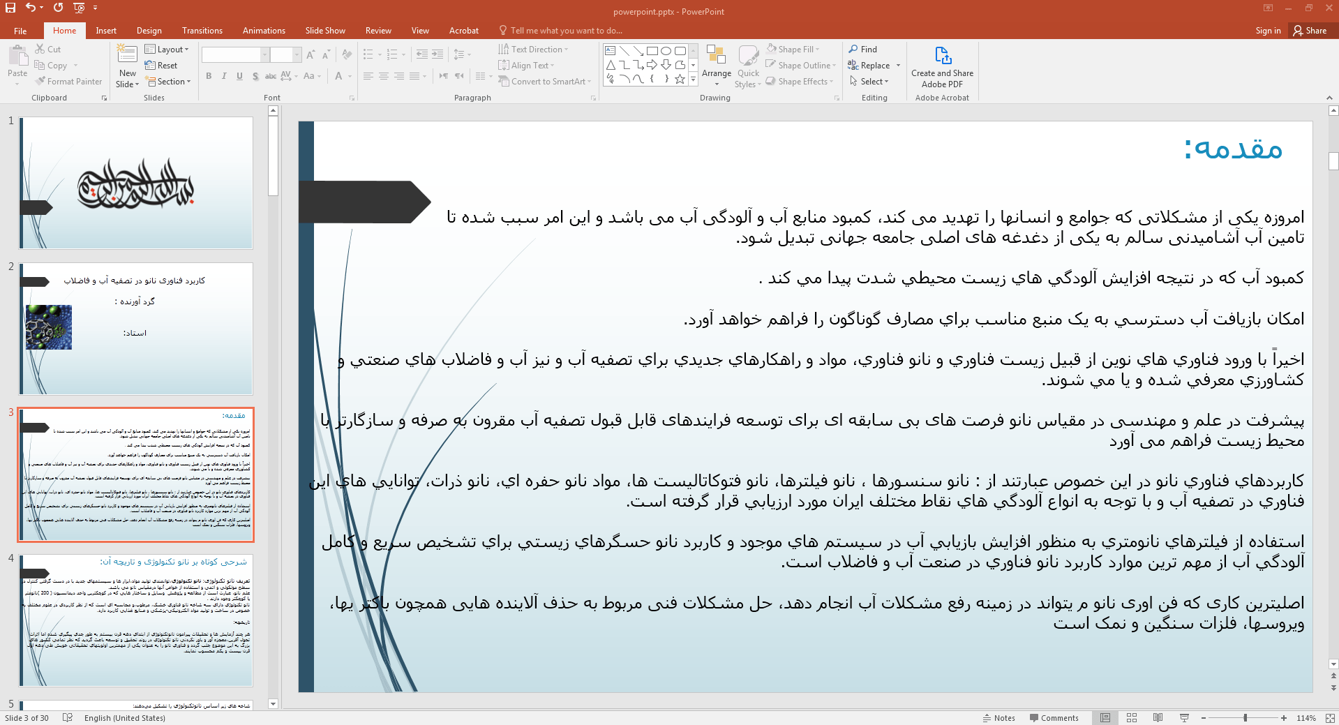Open Shape Outline dropdown

tap(800, 66)
